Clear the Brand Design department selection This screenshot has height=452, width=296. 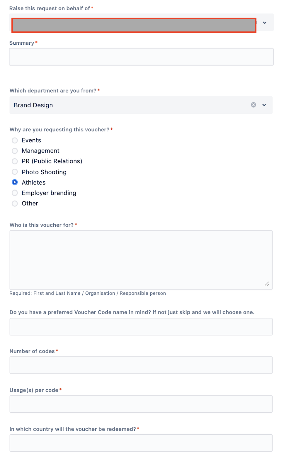(254, 105)
